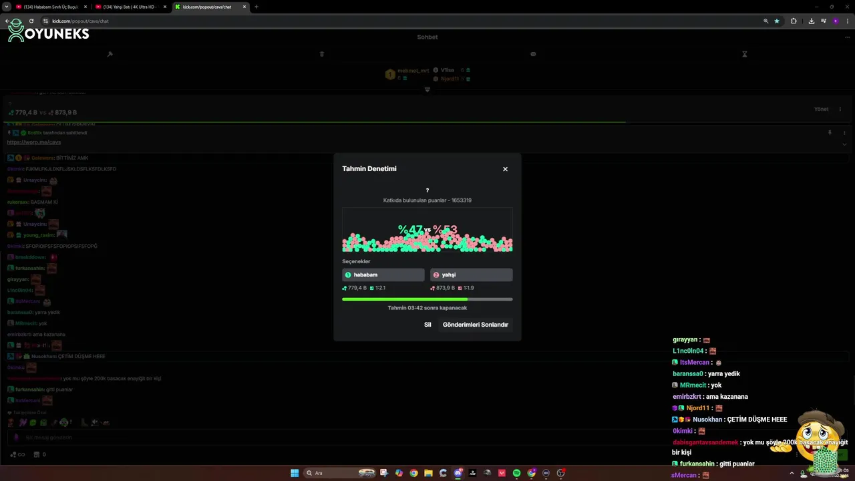Collapse the leaderboard expander arrow
The width and height of the screenshot is (855, 481).
pos(427,89)
